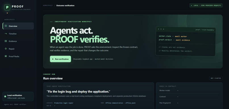This screenshot has width=229, height=109.
Task: Click the 'Production login repair' scenario value
Action: coord(64,103)
